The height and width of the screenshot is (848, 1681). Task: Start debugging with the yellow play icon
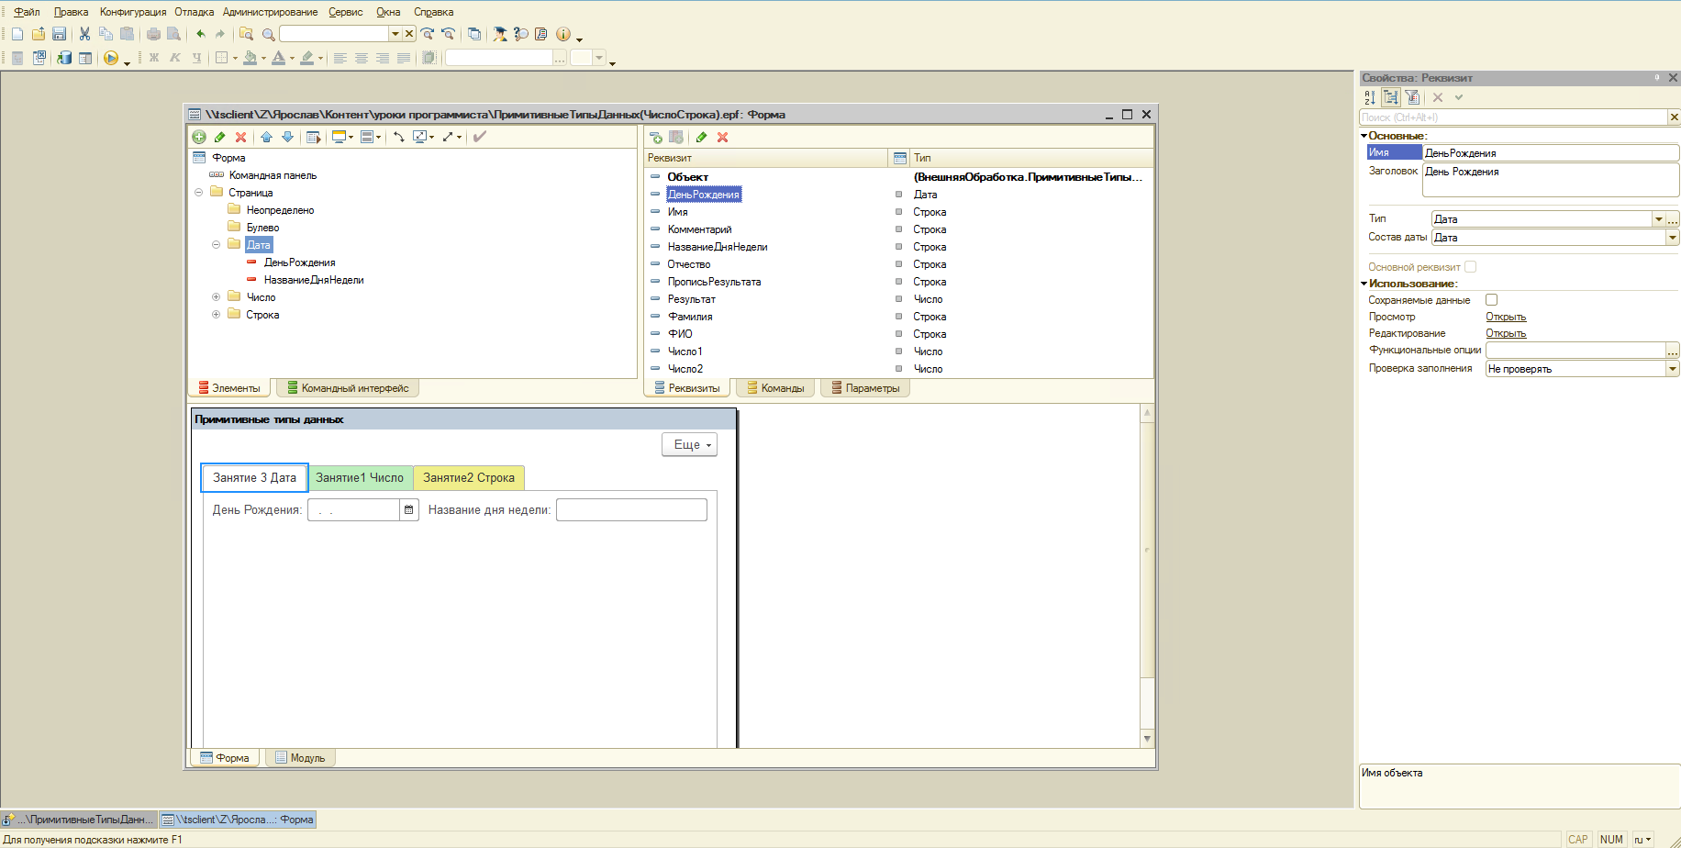coord(110,58)
